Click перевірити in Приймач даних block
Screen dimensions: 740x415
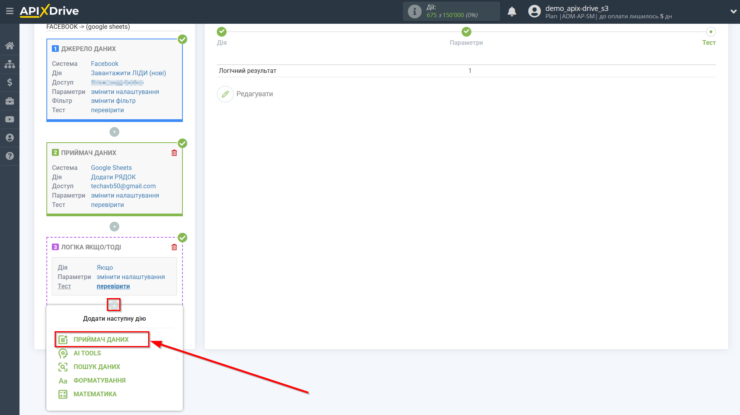[x=107, y=205]
